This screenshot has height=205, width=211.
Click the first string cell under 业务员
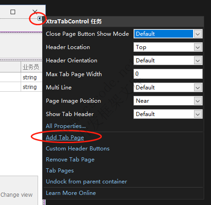[31, 77]
